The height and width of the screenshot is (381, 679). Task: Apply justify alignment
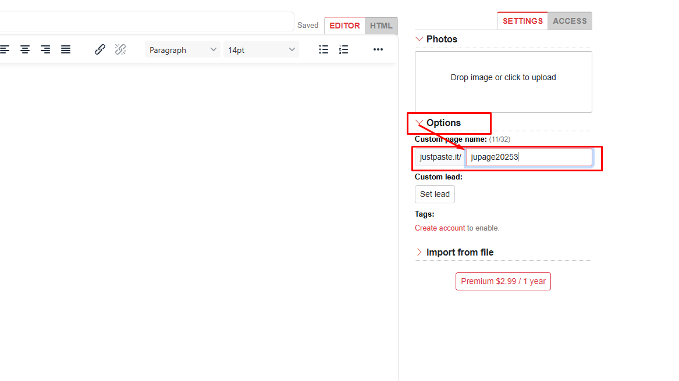(x=66, y=49)
